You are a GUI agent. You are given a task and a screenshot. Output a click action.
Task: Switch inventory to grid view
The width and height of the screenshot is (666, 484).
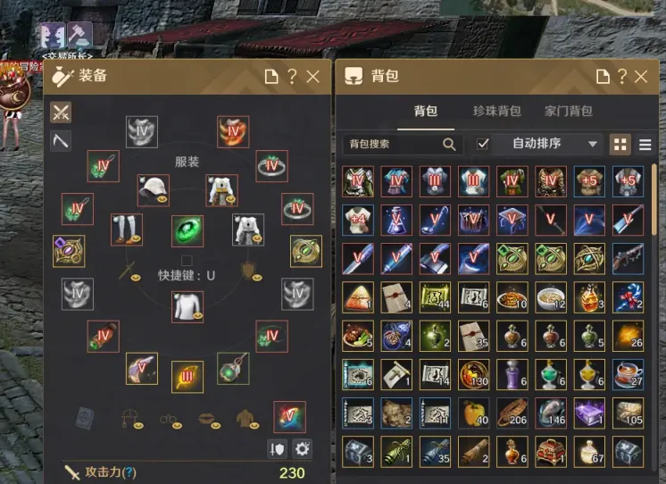620,145
